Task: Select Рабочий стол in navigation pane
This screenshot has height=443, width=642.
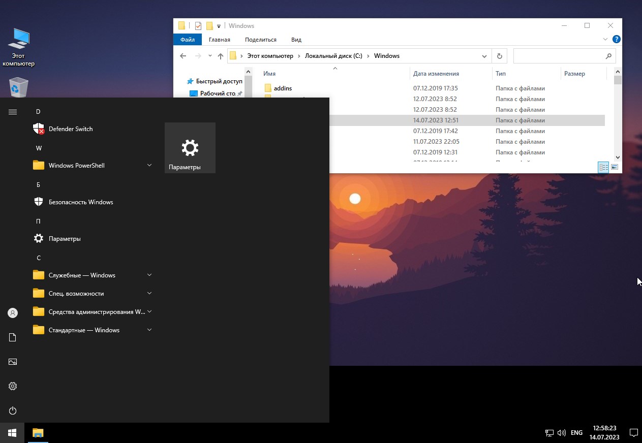Action: [x=218, y=93]
